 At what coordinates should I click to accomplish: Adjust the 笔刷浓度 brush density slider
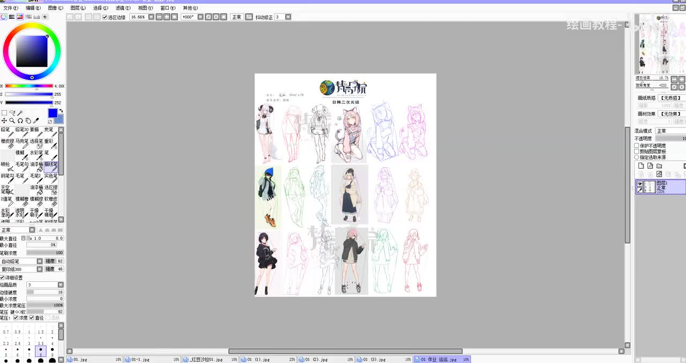(x=45, y=253)
